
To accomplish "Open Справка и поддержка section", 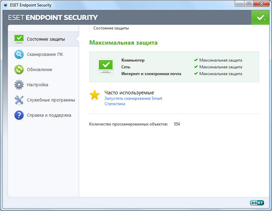I will [x=49, y=115].
